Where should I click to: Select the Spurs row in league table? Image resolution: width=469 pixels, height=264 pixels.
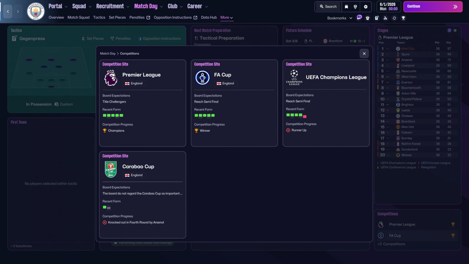click(417, 54)
